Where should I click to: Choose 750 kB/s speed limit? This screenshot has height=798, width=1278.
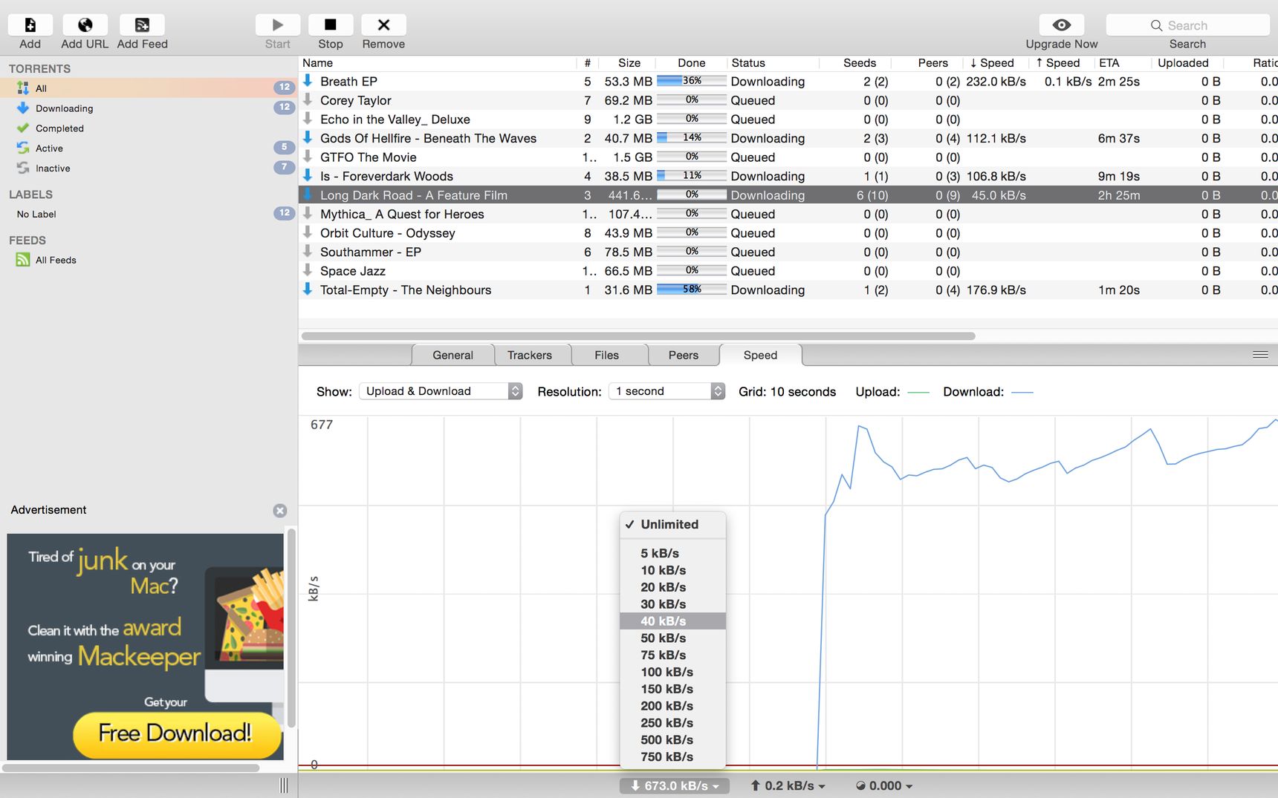[672, 756]
